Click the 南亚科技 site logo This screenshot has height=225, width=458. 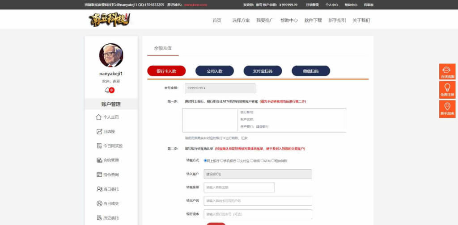point(110,20)
